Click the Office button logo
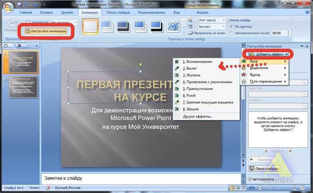The width and height of the screenshot is (313, 193). 7,7
